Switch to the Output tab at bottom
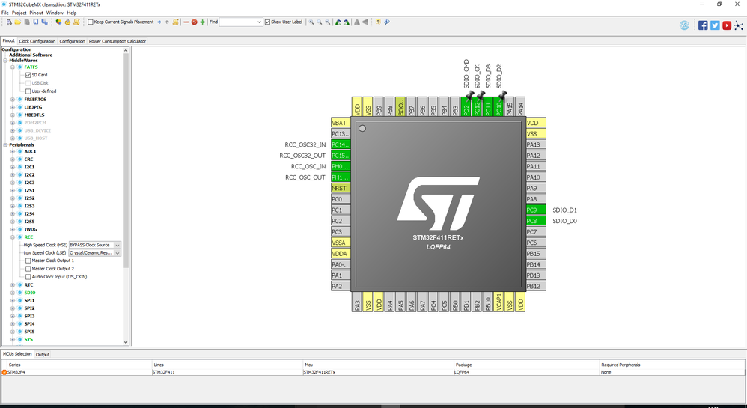The height and width of the screenshot is (408, 747). click(x=43, y=355)
